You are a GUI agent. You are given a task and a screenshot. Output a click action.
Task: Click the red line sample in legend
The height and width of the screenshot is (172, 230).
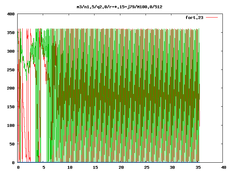(x=212, y=18)
